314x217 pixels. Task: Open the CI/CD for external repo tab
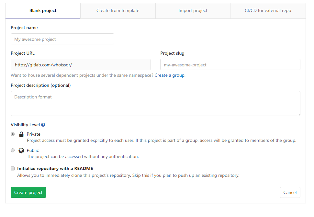tap(268, 11)
